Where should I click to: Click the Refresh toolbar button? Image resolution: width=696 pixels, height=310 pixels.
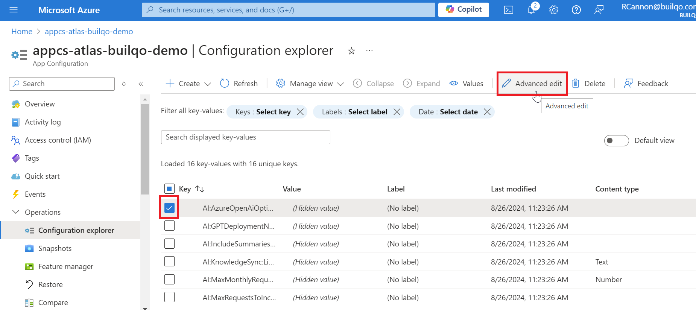click(x=239, y=84)
